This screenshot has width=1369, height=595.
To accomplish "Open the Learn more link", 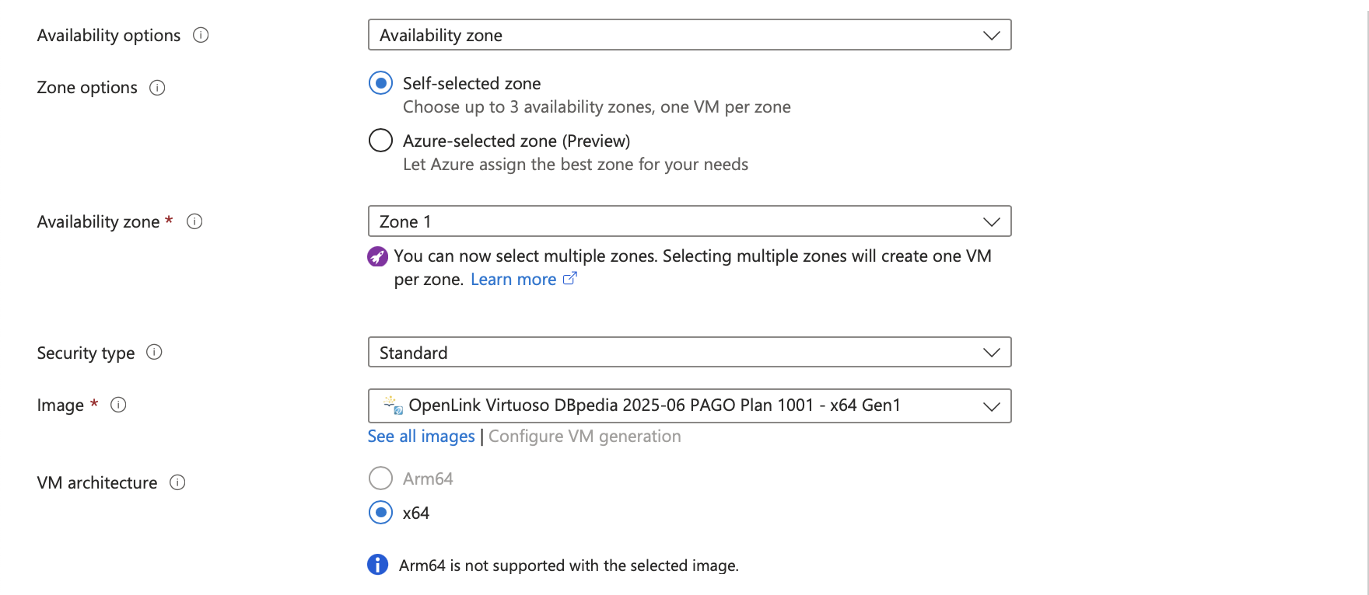I will click(513, 280).
